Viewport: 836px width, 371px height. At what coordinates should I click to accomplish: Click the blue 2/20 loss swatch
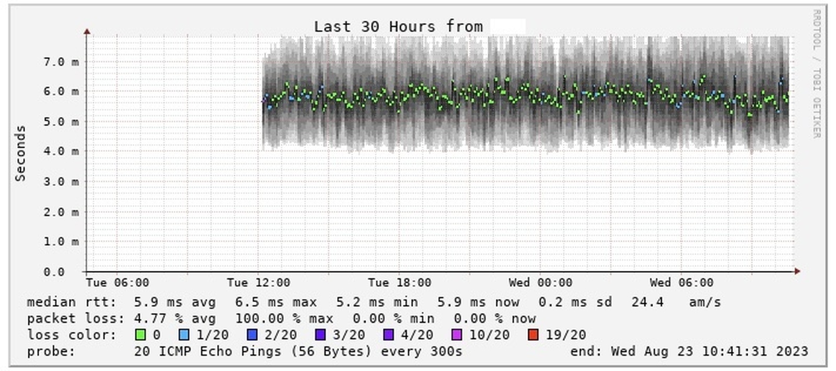click(x=252, y=334)
